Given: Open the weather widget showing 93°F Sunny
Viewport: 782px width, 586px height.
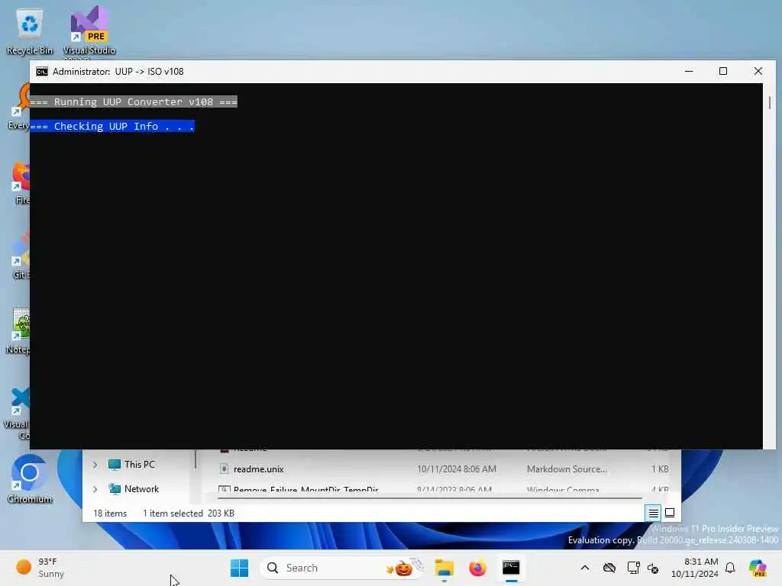Looking at the screenshot, I should click(x=40, y=568).
